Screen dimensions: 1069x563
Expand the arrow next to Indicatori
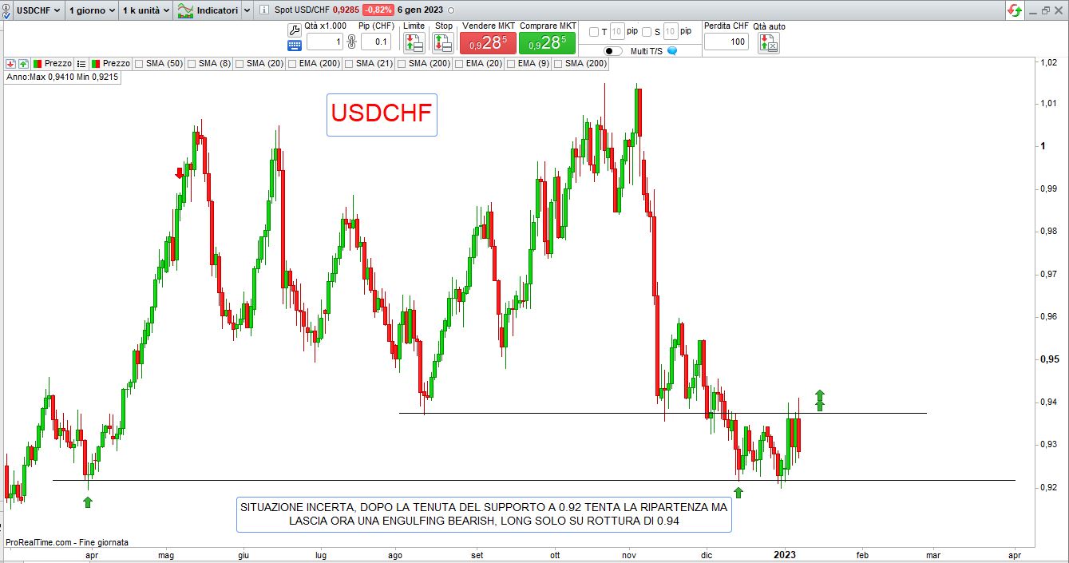tap(247, 10)
